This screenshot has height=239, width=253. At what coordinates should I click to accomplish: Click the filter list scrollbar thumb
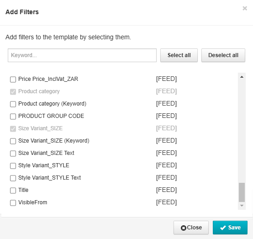pos(242,192)
